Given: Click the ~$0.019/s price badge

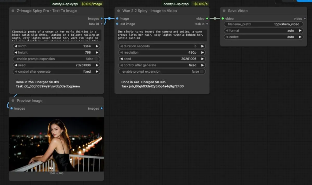Looking at the screenshot, I should 200,4.
